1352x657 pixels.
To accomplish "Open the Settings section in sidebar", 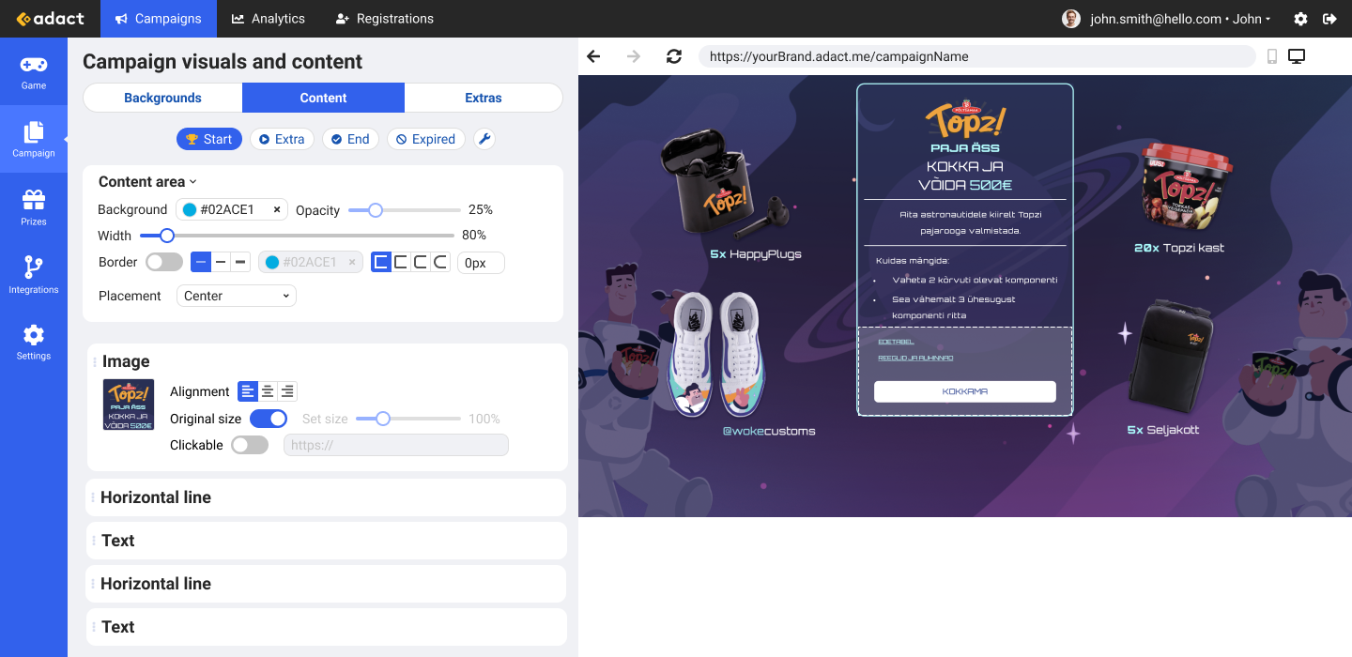I will tap(34, 343).
